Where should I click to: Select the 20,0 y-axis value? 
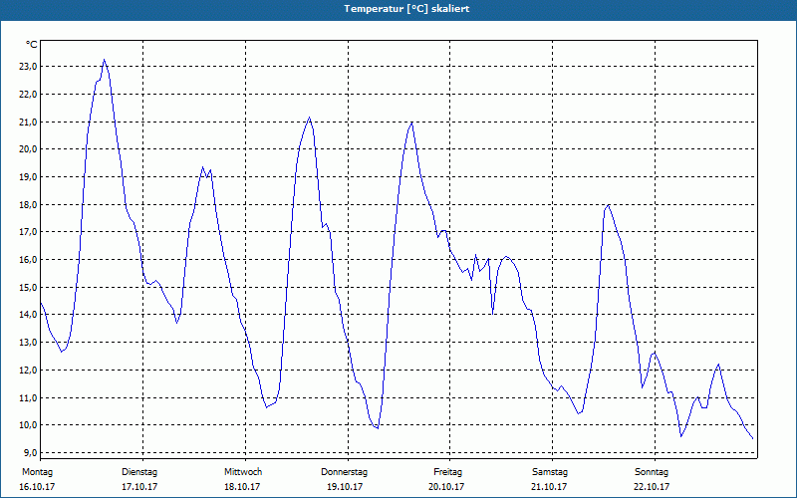coord(27,148)
